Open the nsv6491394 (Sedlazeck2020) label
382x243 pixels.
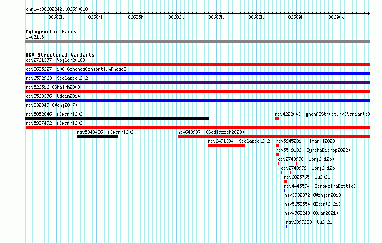pyautogui.click(x=241, y=141)
